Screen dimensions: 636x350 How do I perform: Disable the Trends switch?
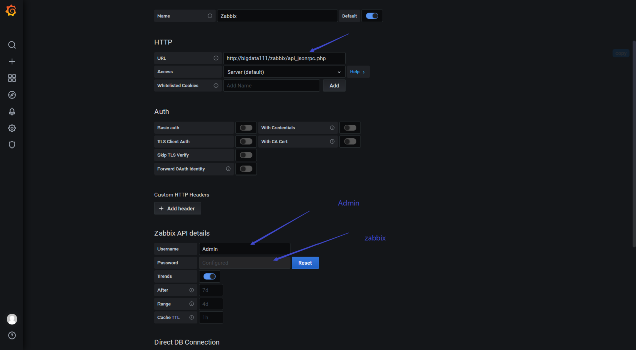(210, 276)
